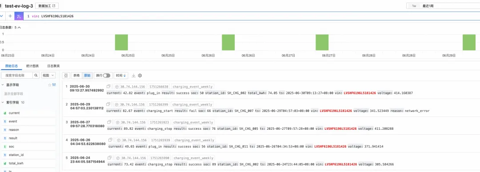The width and height of the screenshot is (480, 172).
Task: Click the search field magnifier icon
Action: tap(36, 75)
